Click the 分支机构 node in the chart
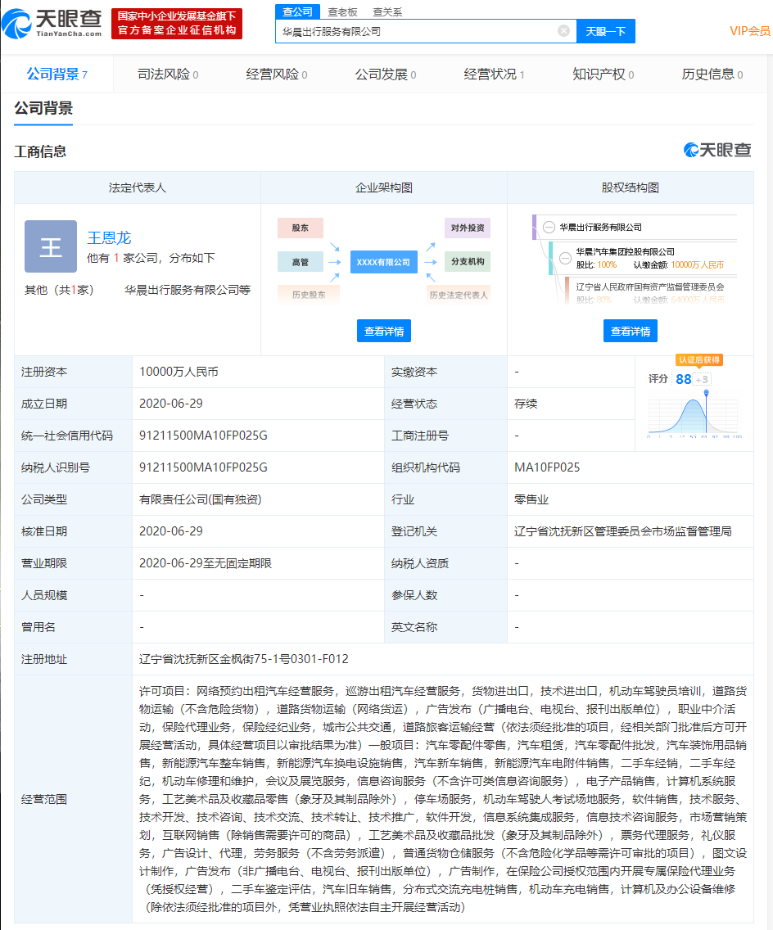 468,262
